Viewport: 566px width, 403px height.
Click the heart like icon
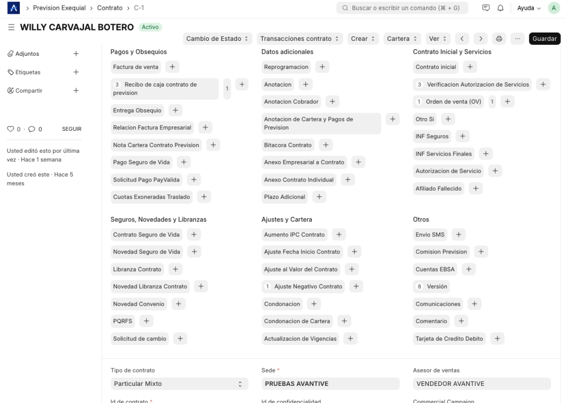(x=10, y=129)
